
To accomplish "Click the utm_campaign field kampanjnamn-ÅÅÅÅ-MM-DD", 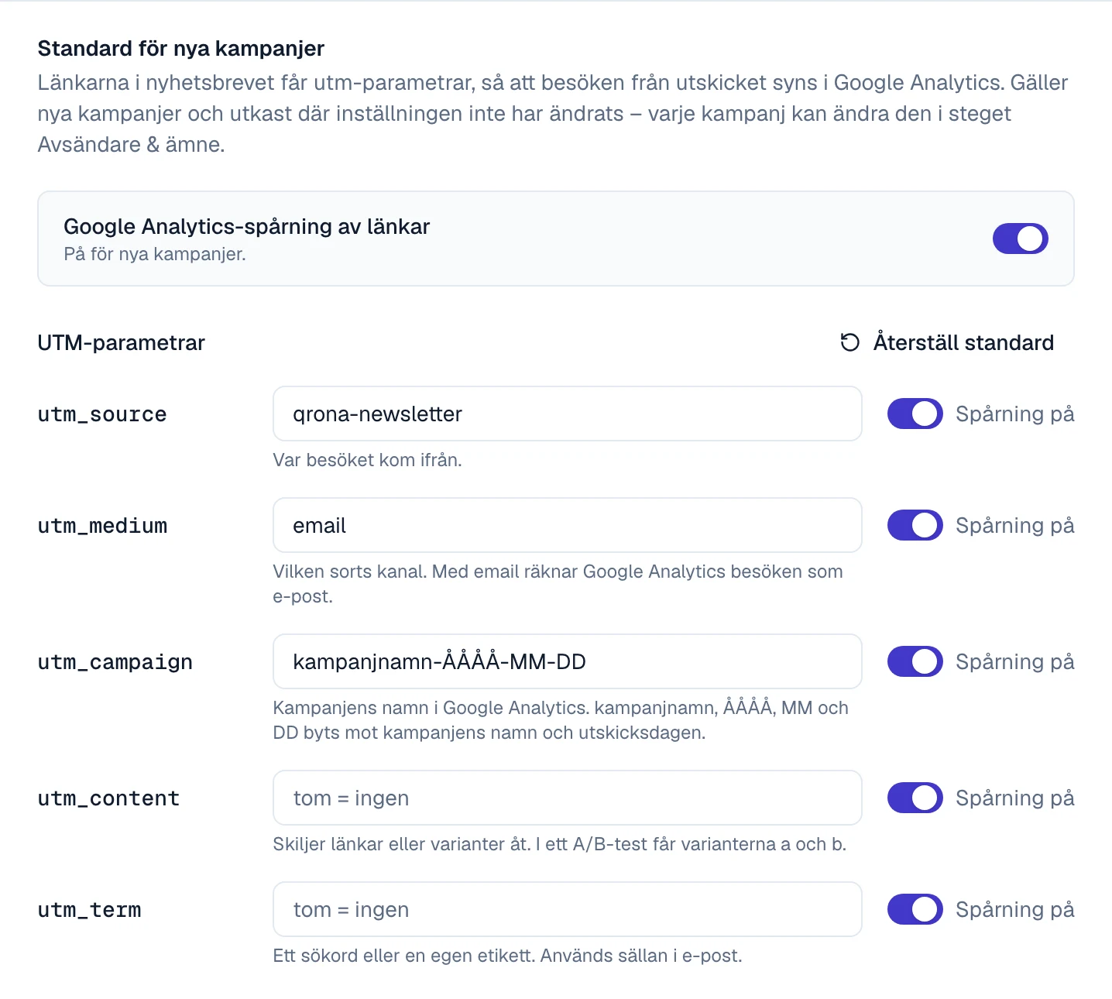I will [x=568, y=661].
